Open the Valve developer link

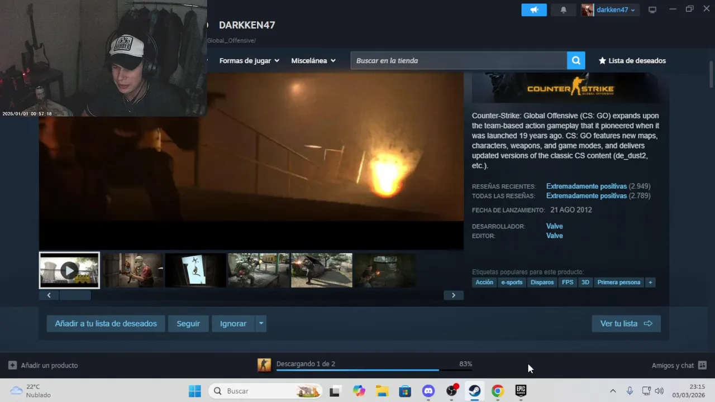click(554, 226)
